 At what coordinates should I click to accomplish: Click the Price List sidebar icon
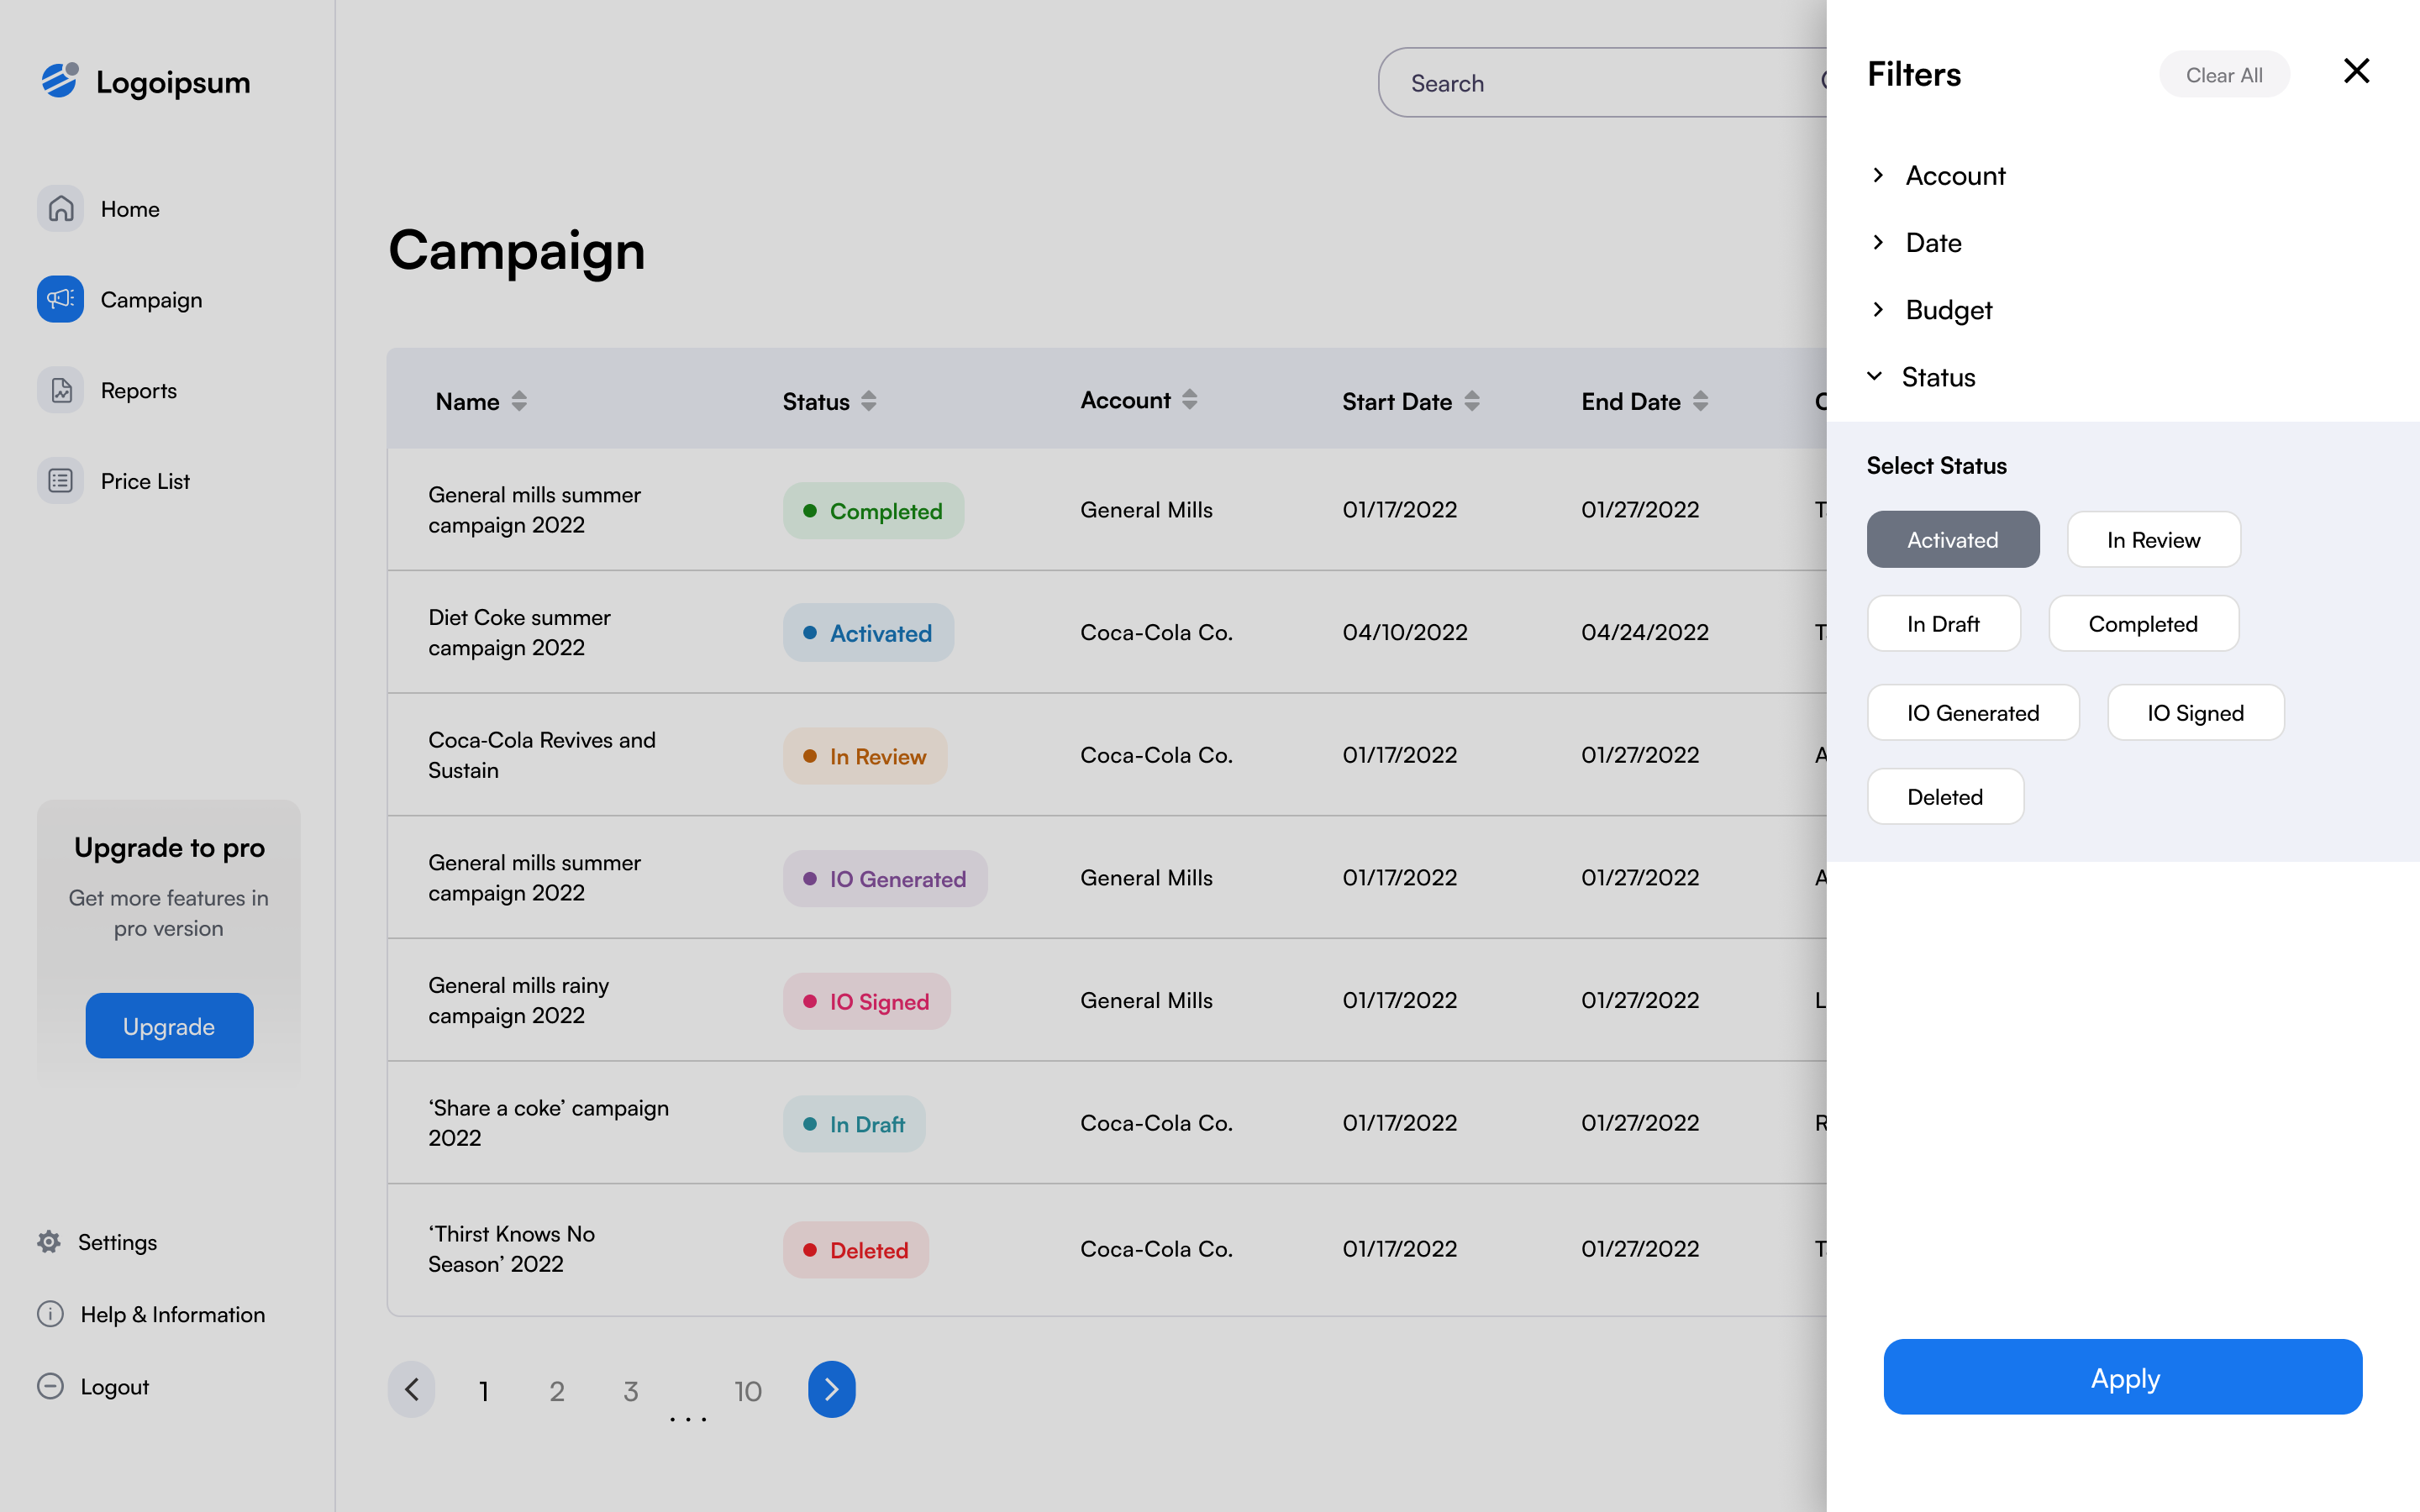pyautogui.click(x=61, y=480)
